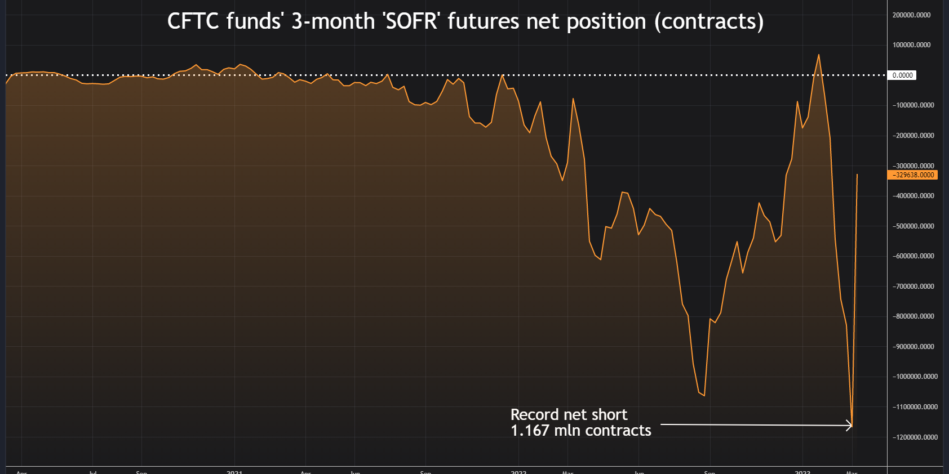Click the -1200000 label on price axis
The image size is (949, 474).
tap(915, 437)
